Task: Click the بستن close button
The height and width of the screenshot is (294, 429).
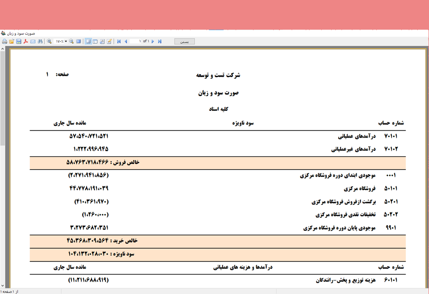Action: point(185,41)
